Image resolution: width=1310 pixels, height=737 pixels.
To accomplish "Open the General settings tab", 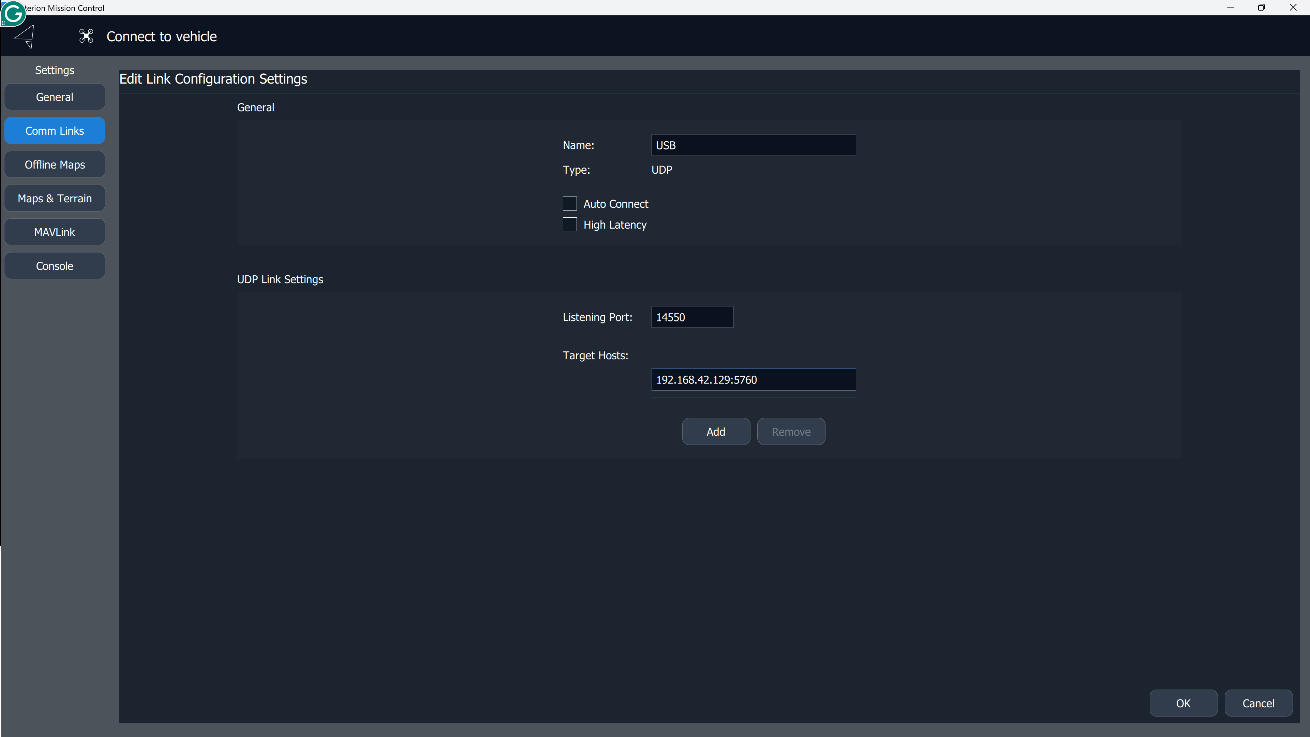I will pyautogui.click(x=55, y=97).
